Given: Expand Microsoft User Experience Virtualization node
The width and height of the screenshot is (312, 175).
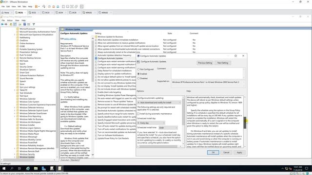Looking at the screenshot, I should pyautogui.click(x=15, y=35).
